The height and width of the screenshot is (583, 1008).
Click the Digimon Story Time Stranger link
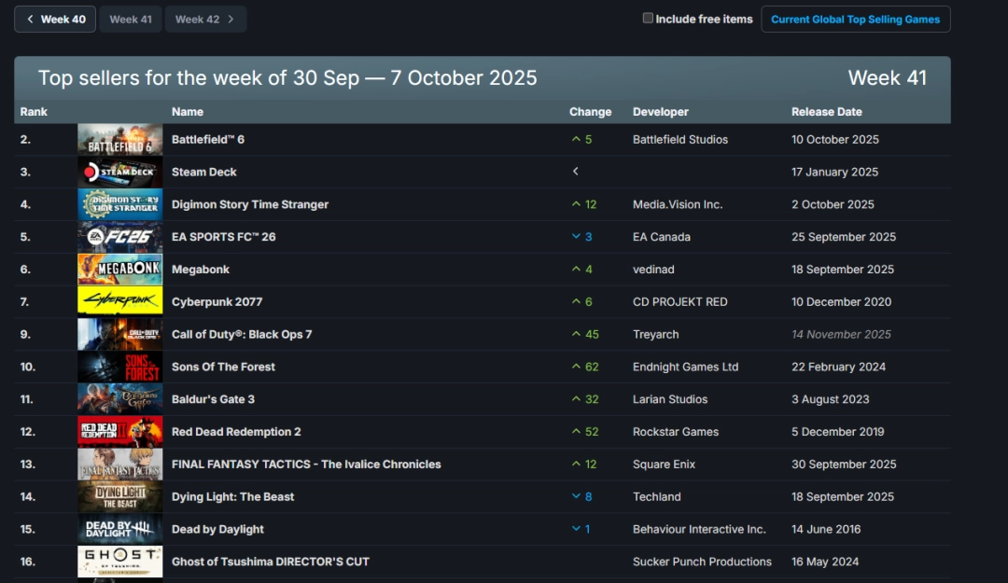250,204
